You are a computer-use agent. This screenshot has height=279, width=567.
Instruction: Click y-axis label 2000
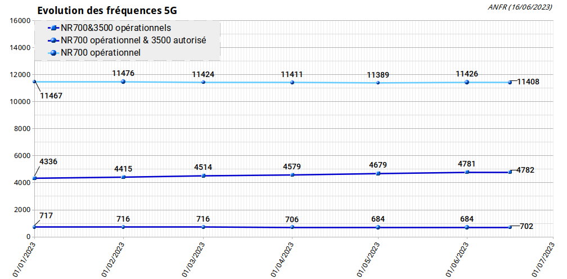click(22, 210)
